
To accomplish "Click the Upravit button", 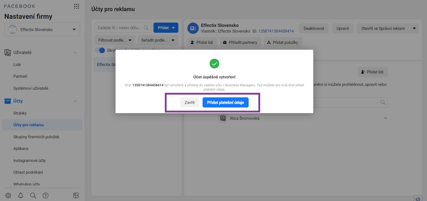I will pyautogui.click(x=343, y=28).
